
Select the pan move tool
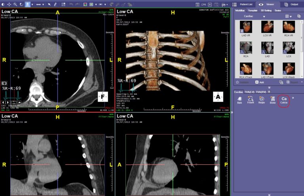click(x=9, y=4)
